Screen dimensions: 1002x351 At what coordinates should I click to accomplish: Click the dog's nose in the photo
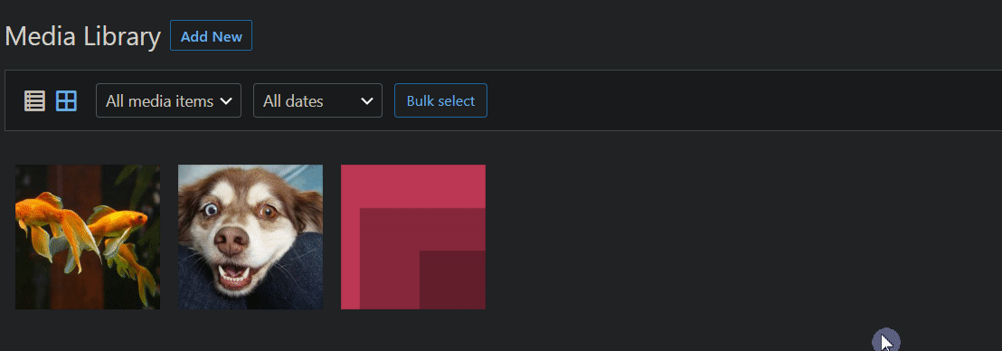[x=231, y=241]
